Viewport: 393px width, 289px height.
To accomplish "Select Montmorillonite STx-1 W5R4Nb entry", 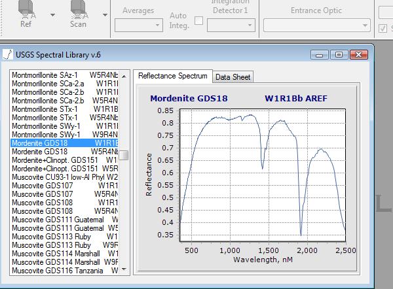I will click(65, 118).
